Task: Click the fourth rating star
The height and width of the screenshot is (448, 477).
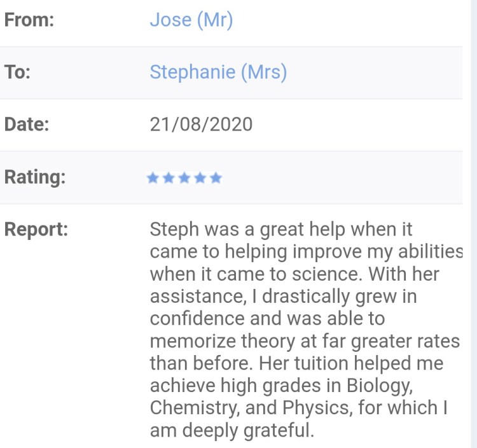Action: (200, 178)
